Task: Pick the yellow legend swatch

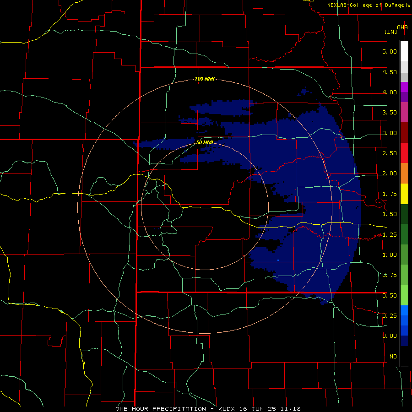Action: point(404,194)
